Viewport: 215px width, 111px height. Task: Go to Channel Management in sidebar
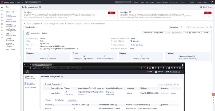point(11,20)
